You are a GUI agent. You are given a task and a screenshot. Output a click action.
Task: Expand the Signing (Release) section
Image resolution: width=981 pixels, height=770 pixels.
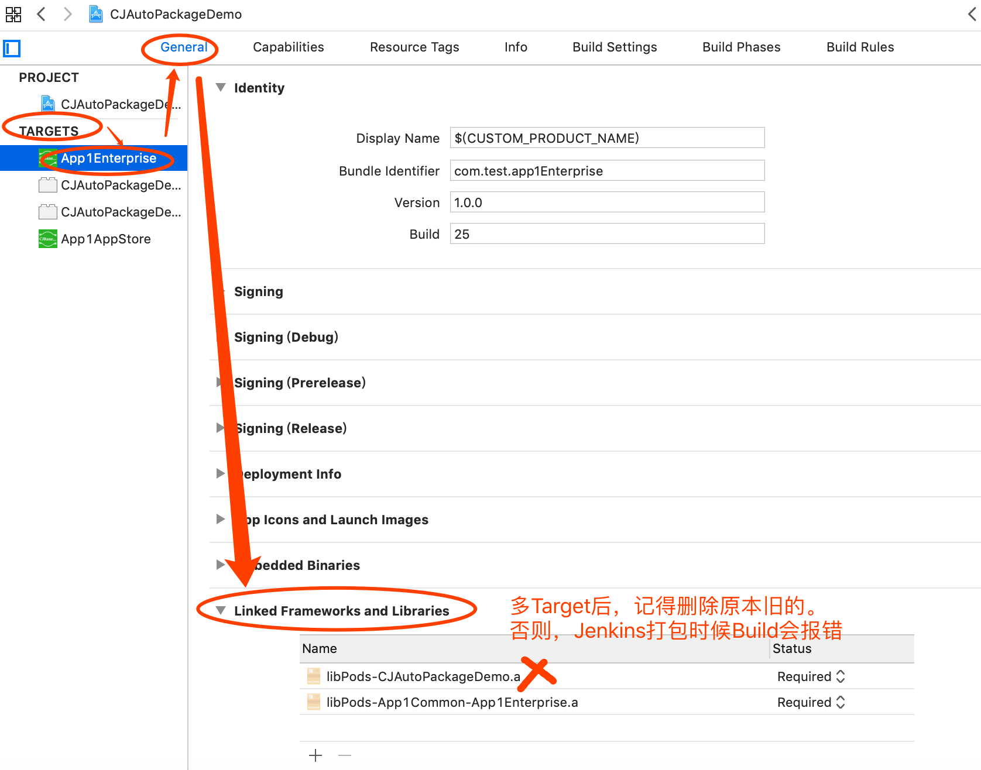pos(220,428)
